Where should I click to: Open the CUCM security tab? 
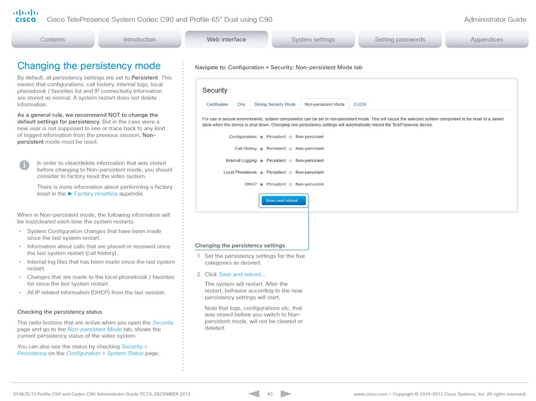pos(360,104)
